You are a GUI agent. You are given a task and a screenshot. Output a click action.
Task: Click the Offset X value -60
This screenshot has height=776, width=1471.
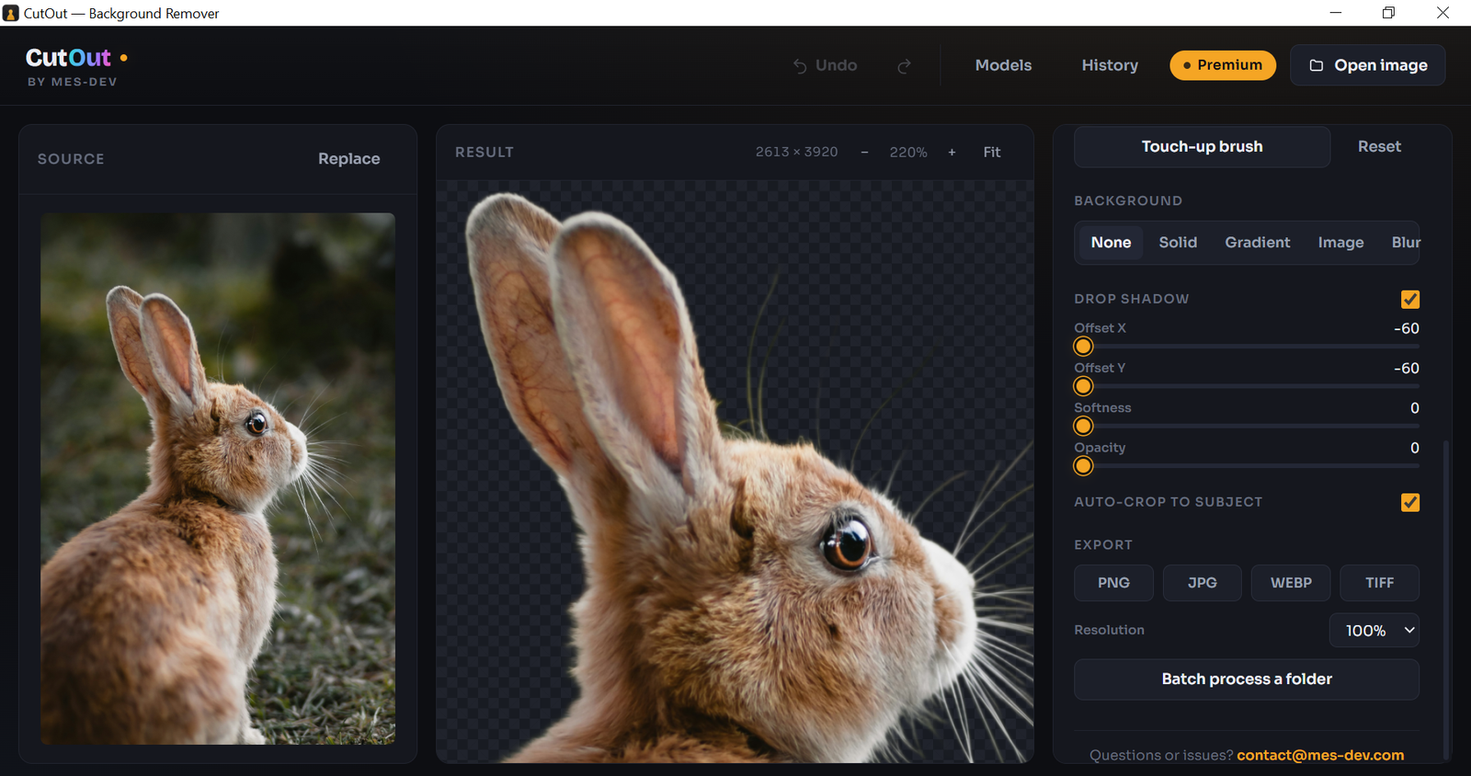[1406, 329]
